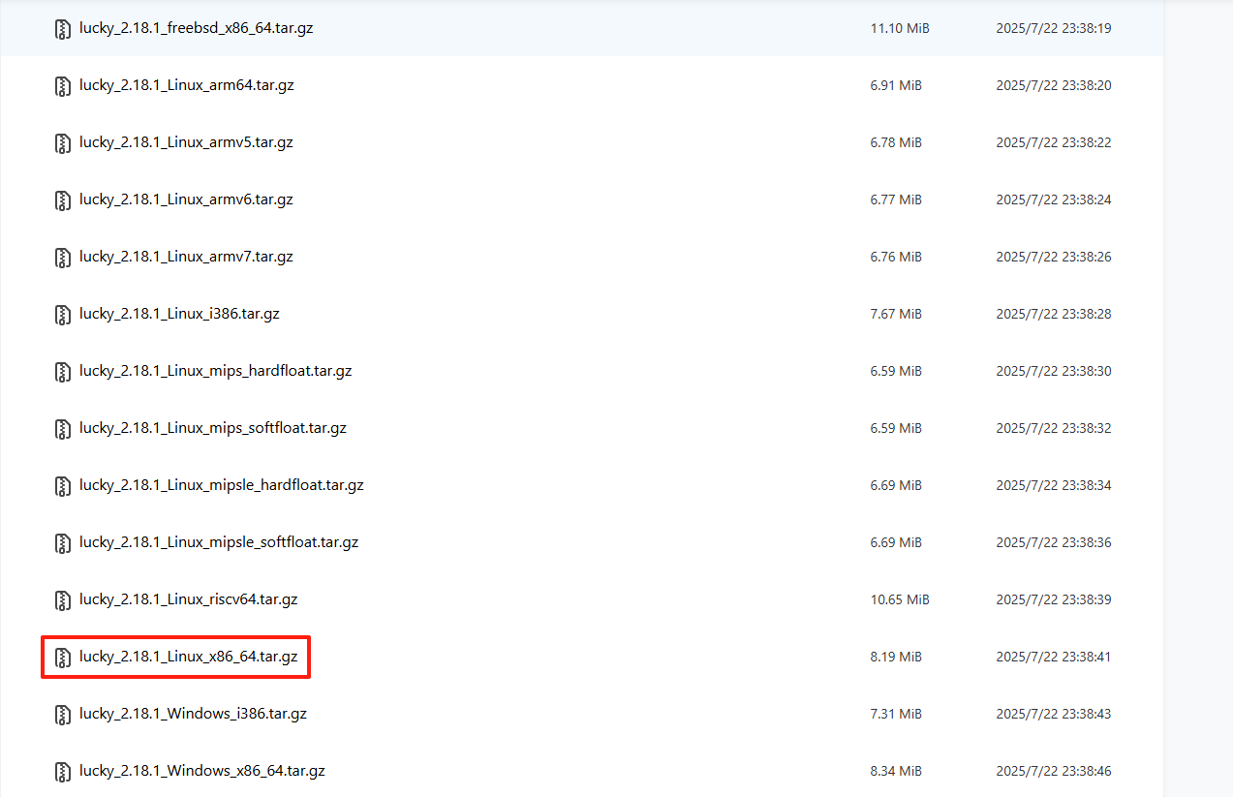This screenshot has height=797, width=1233.
Task: Download lucky_2.18.1_Linux_armv6.tar.gz file
Action: point(186,199)
